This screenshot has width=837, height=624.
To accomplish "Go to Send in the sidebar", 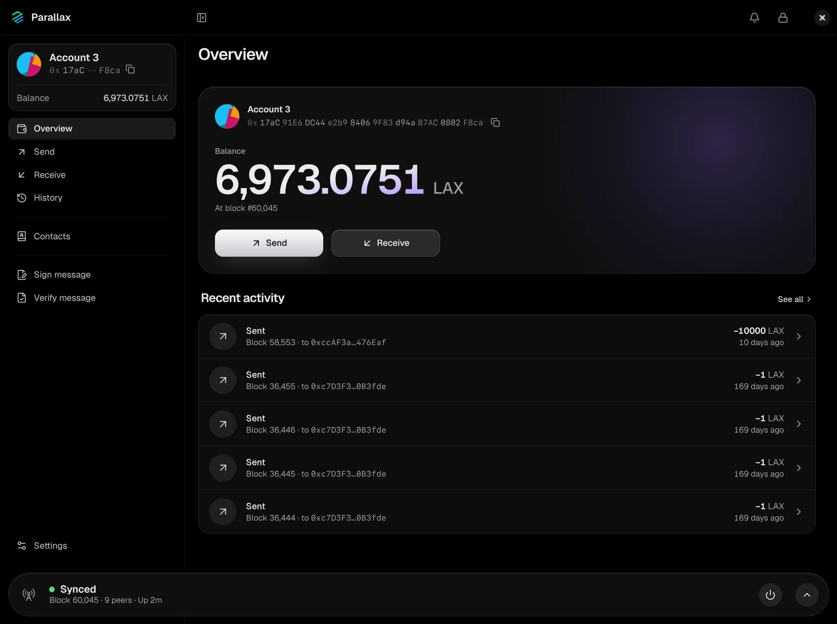I will [x=92, y=152].
